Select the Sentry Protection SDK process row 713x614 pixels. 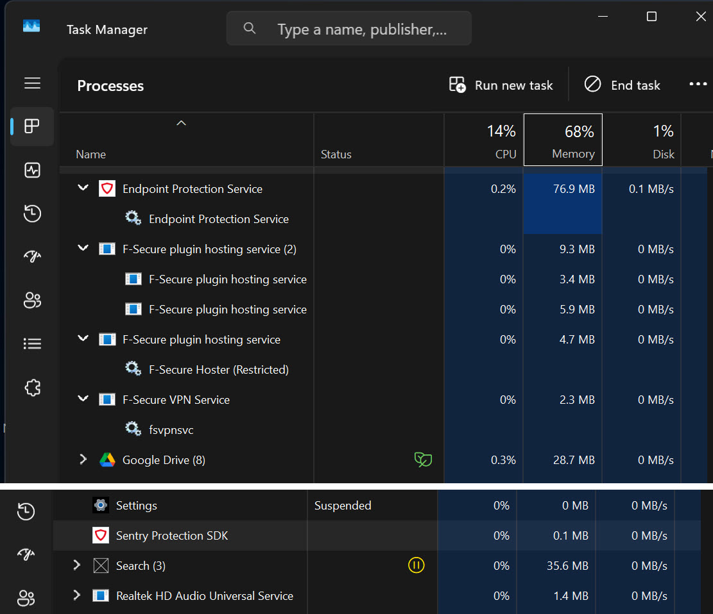click(172, 536)
